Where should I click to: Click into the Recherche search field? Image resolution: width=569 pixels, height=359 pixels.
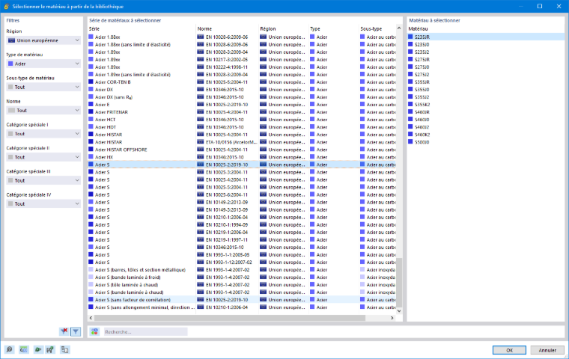145,331
